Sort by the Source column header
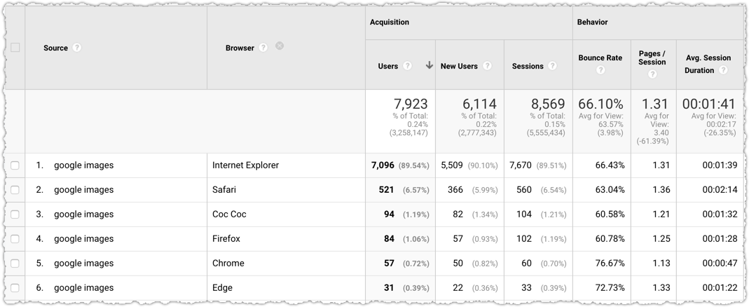 (x=55, y=48)
